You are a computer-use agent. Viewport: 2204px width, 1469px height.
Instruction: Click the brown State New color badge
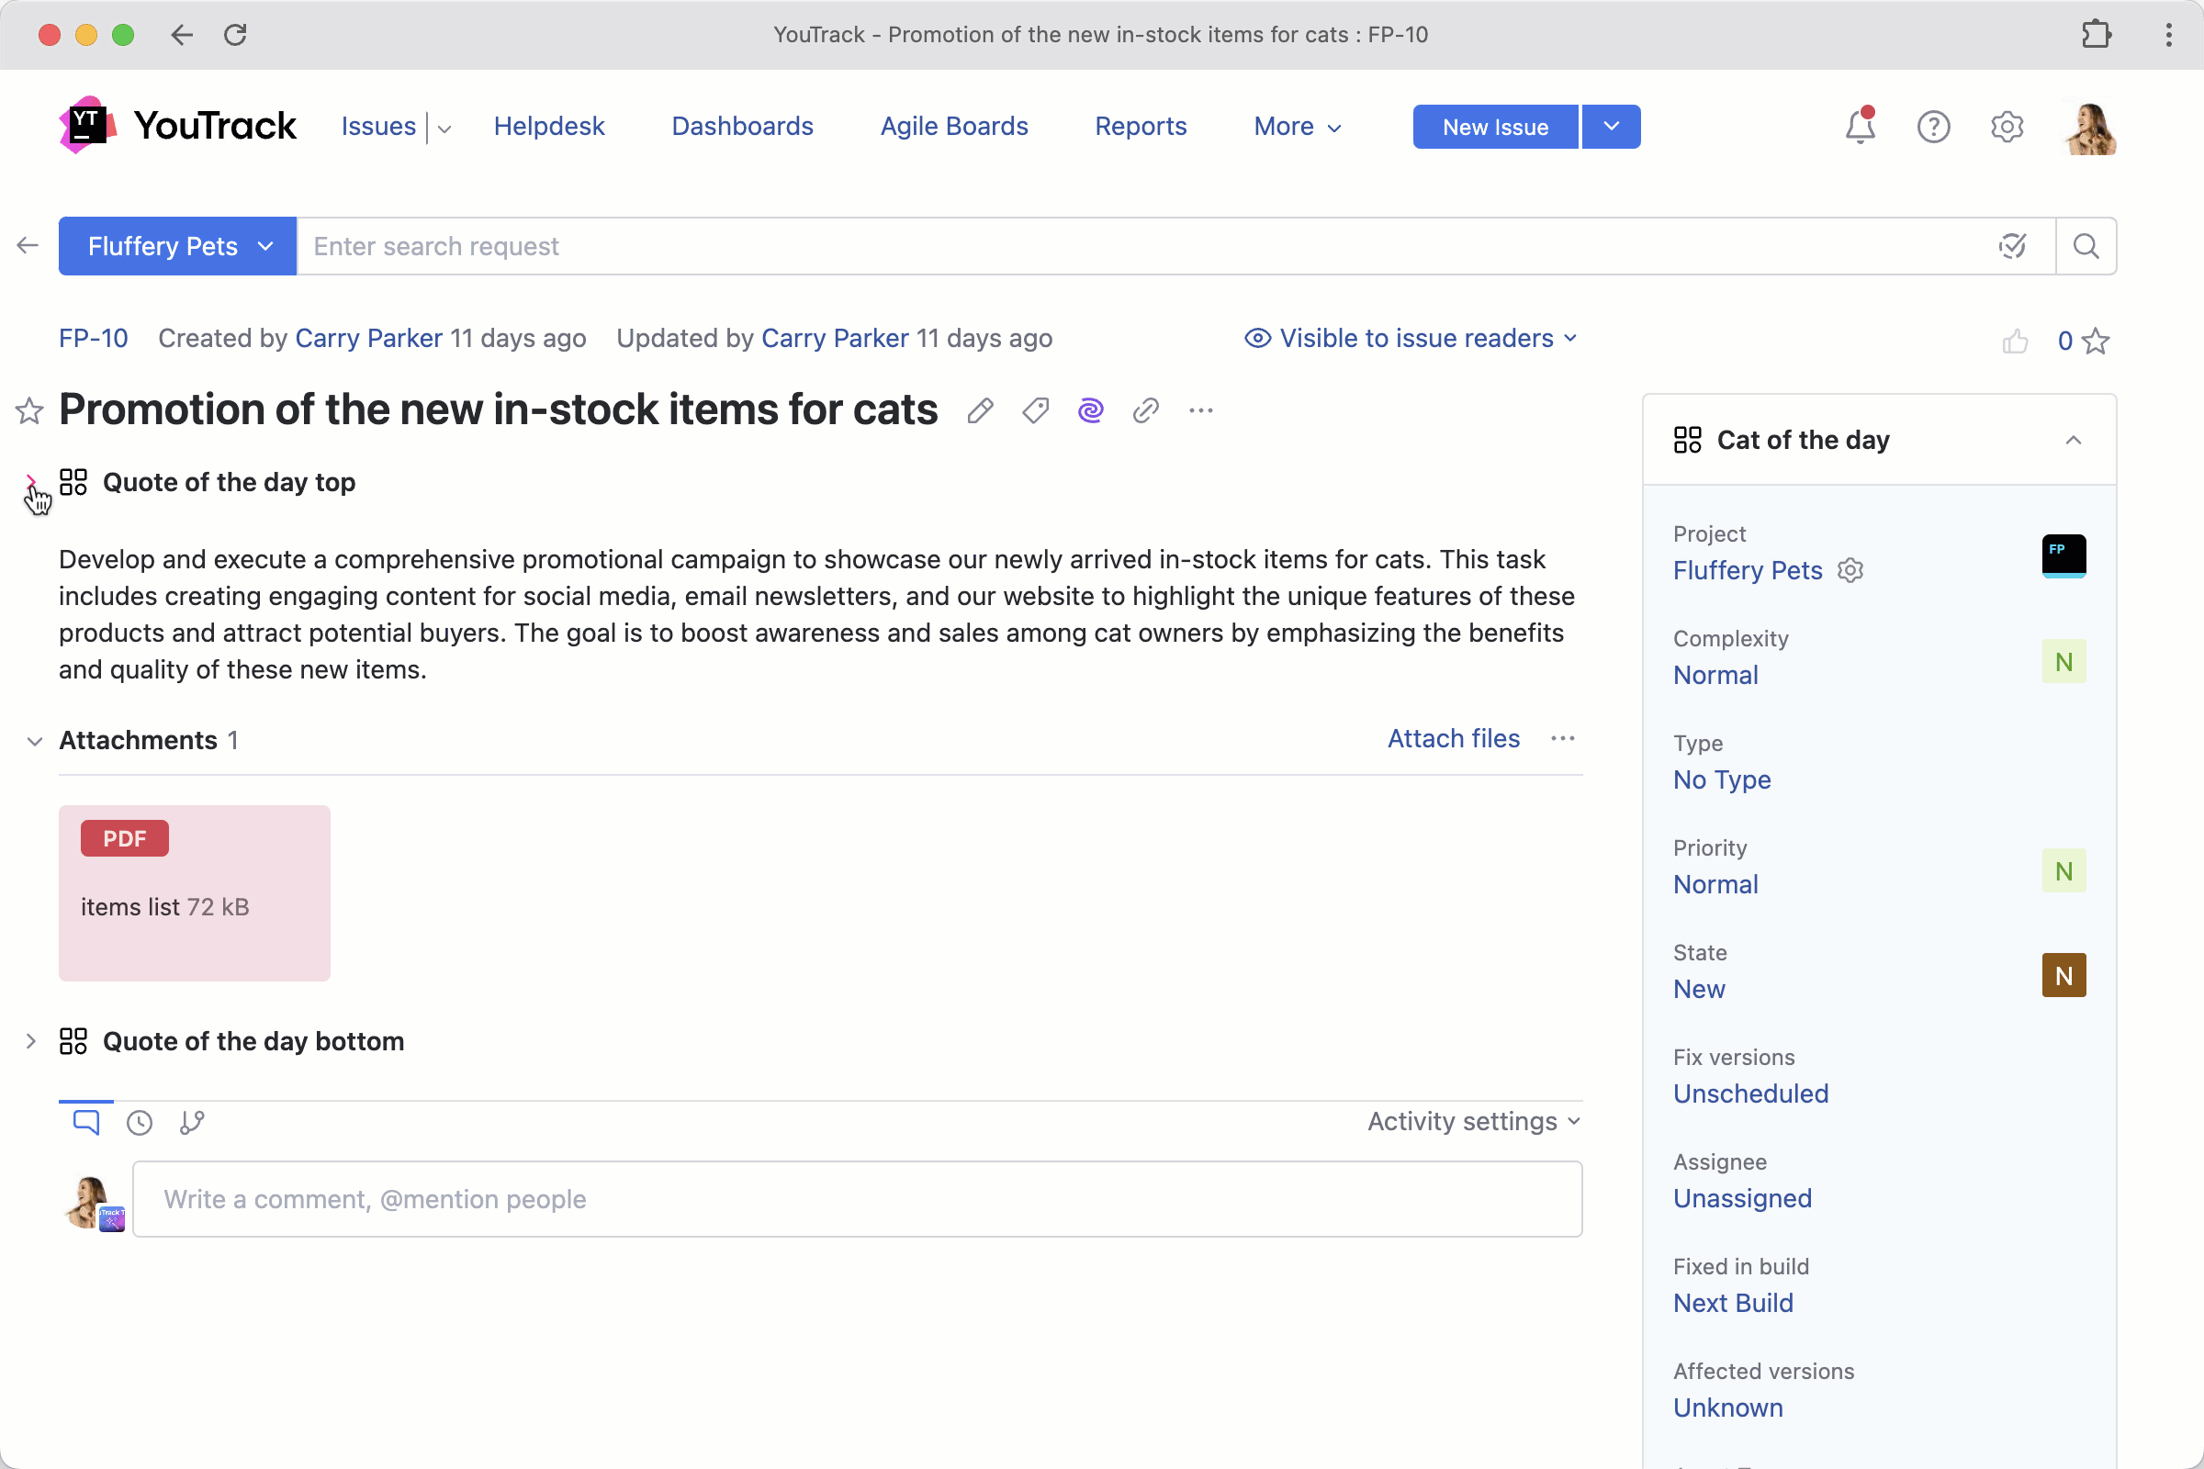coord(2063,975)
